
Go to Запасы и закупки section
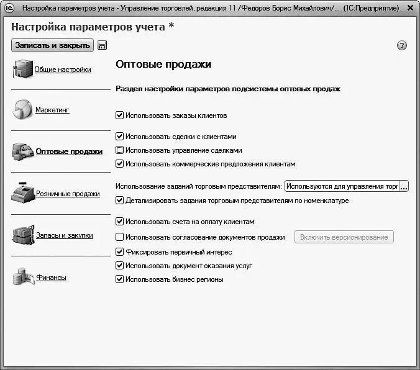click(65, 235)
